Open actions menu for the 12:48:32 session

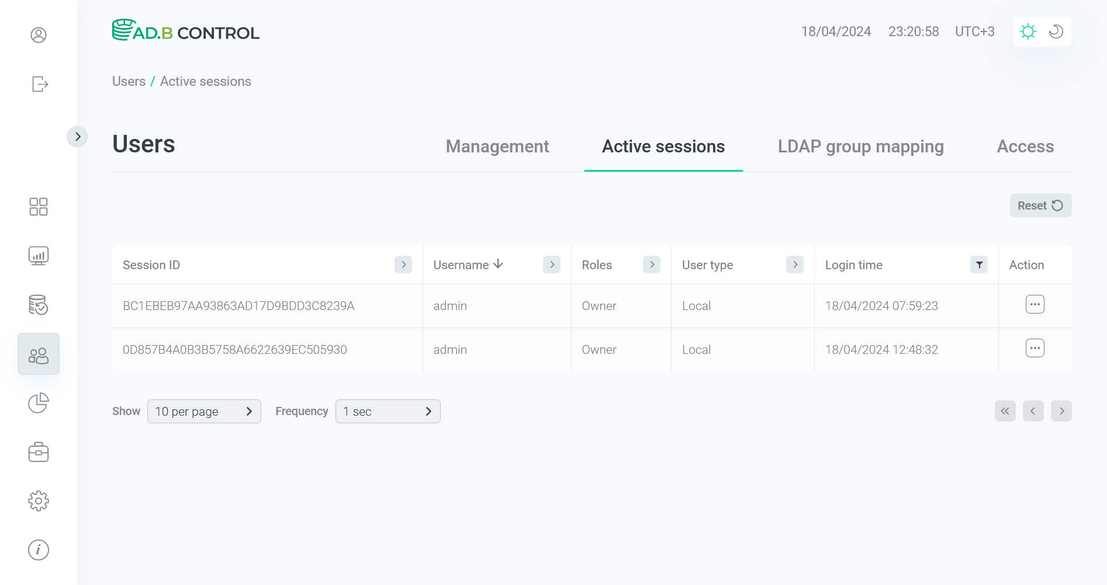tap(1035, 348)
